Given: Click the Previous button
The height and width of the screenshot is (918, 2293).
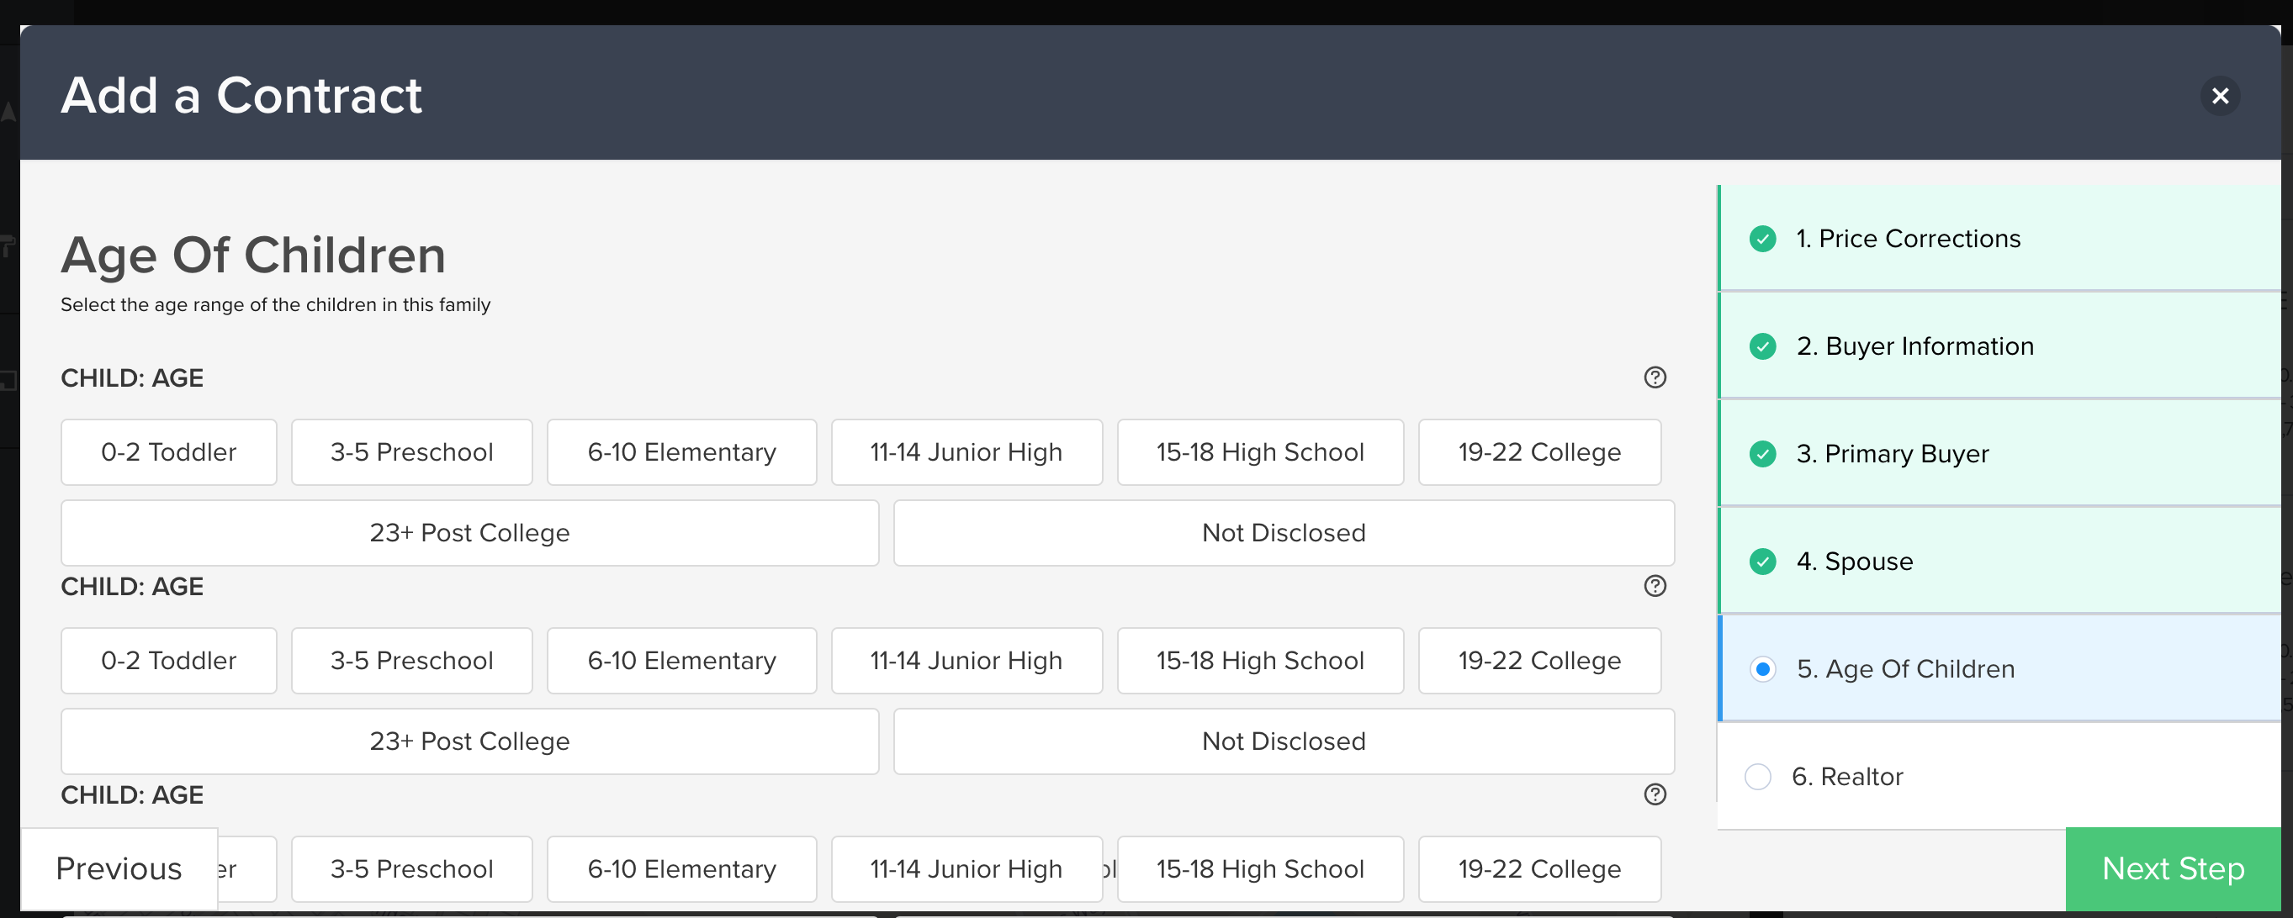Looking at the screenshot, I should (119, 868).
